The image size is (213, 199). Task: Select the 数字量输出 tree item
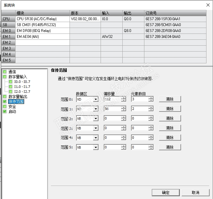[x=18, y=97]
